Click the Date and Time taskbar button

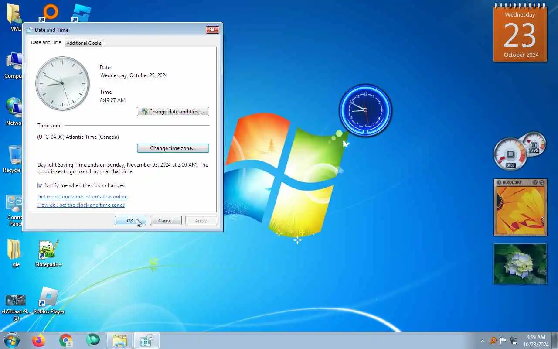(147, 340)
